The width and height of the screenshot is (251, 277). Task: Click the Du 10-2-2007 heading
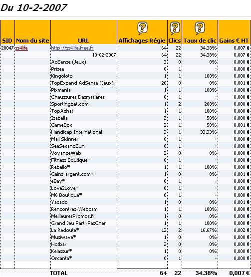tap(33, 8)
